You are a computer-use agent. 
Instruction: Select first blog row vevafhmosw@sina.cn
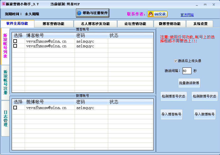[46, 41]
